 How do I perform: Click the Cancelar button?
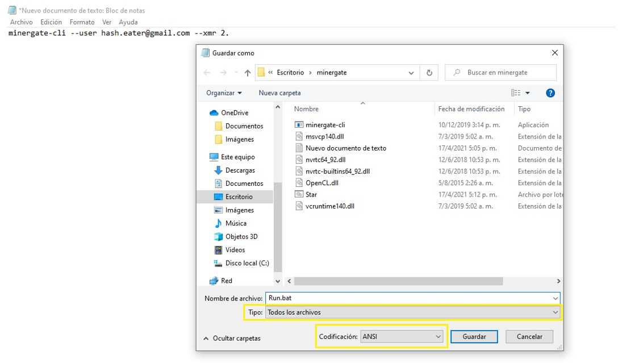click(529, 336)
